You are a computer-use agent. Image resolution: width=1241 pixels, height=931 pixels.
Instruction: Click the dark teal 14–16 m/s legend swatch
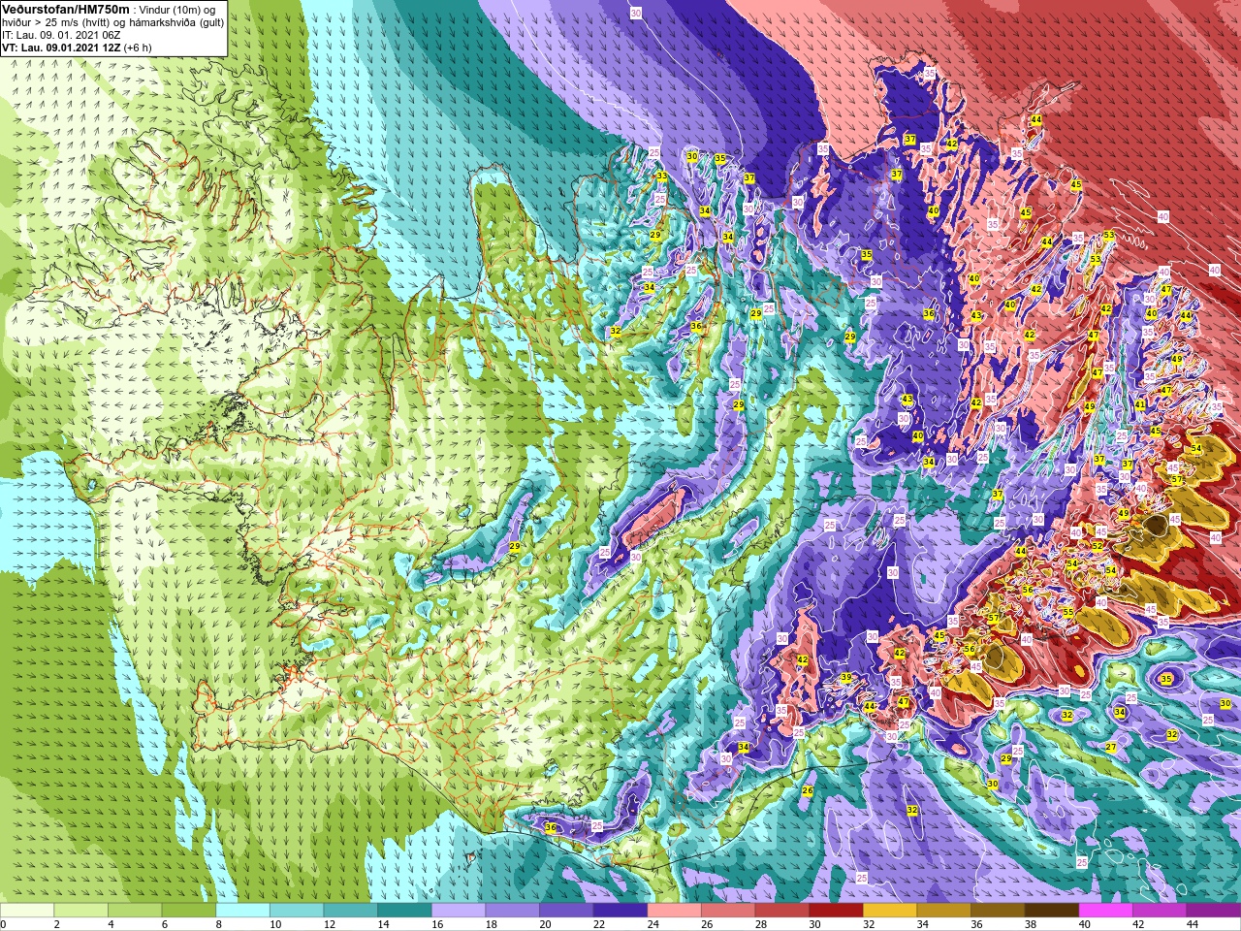[x=404, y=911]
